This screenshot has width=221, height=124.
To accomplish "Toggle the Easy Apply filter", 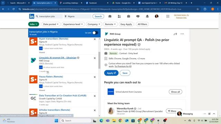I will tap(126, 24).
